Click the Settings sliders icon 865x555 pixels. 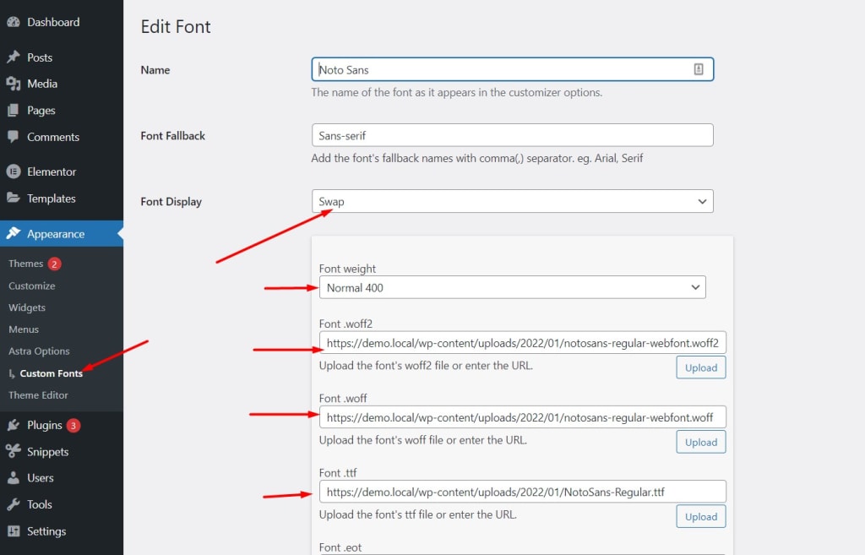pyautogui.click(x=14, y=531)
